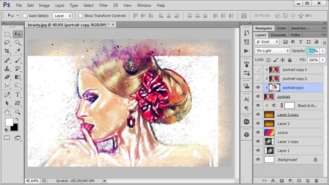Screen dimensions: 329x185
Task: Select the Healing Brush tool
Action: pos(7,61)
